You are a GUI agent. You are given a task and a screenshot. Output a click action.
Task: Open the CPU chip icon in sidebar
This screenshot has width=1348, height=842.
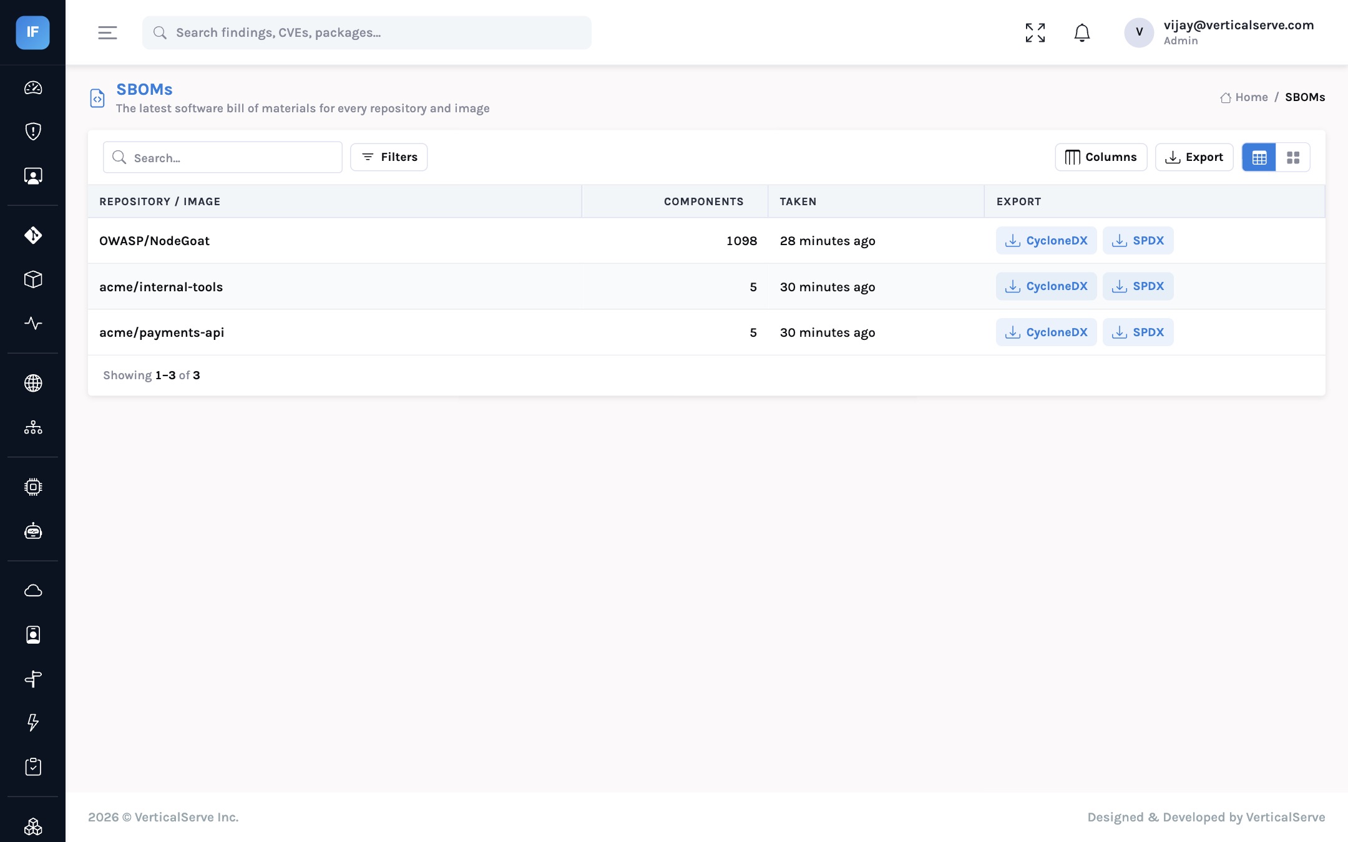(x=33, y=486)
